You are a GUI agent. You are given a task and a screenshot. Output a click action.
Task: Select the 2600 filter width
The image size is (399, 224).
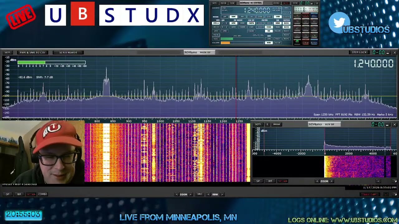(x=260, y=23)
